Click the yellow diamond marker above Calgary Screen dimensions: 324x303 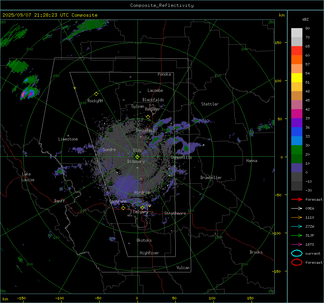(142, 208)
